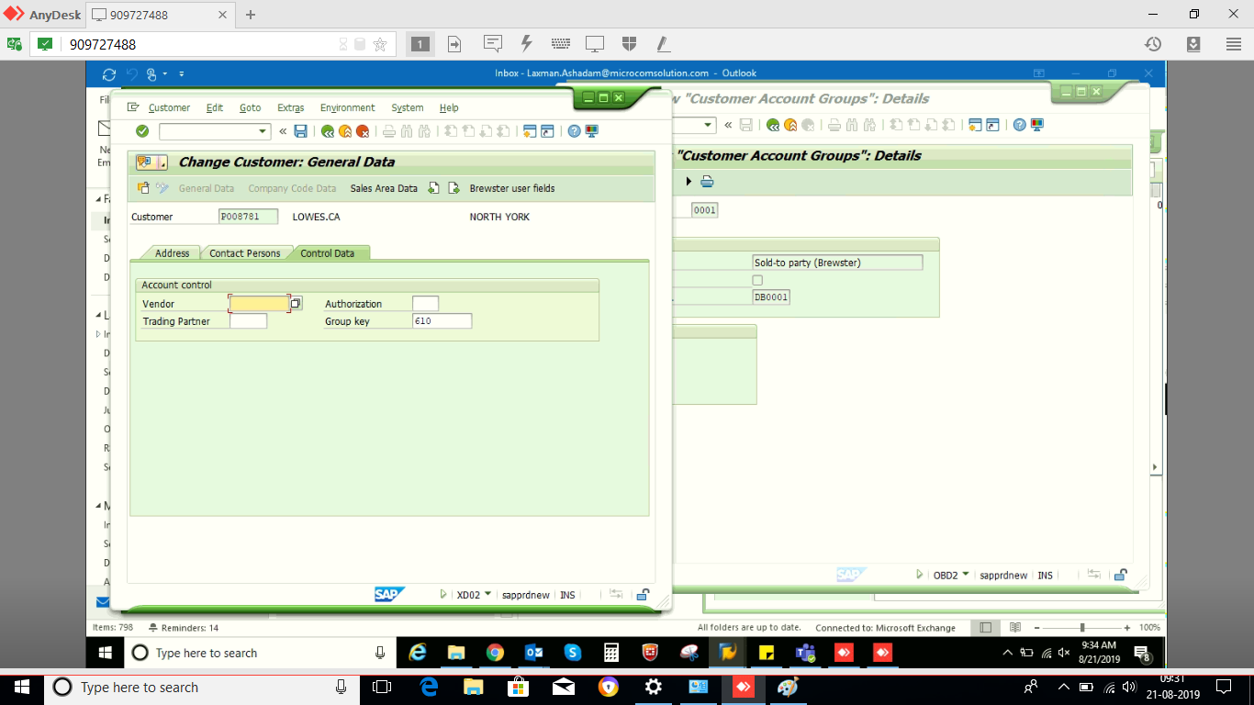The height and width of the screenshot is (705, 1254).
Task: Click the printer icon in Customer Account Groups window
Action: [707, 182]
